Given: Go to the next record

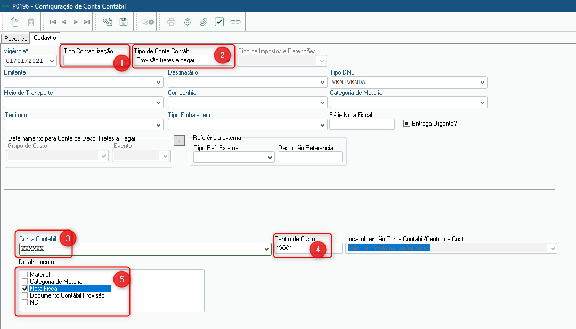Looking at the screenshot, I should click(75, 22).
